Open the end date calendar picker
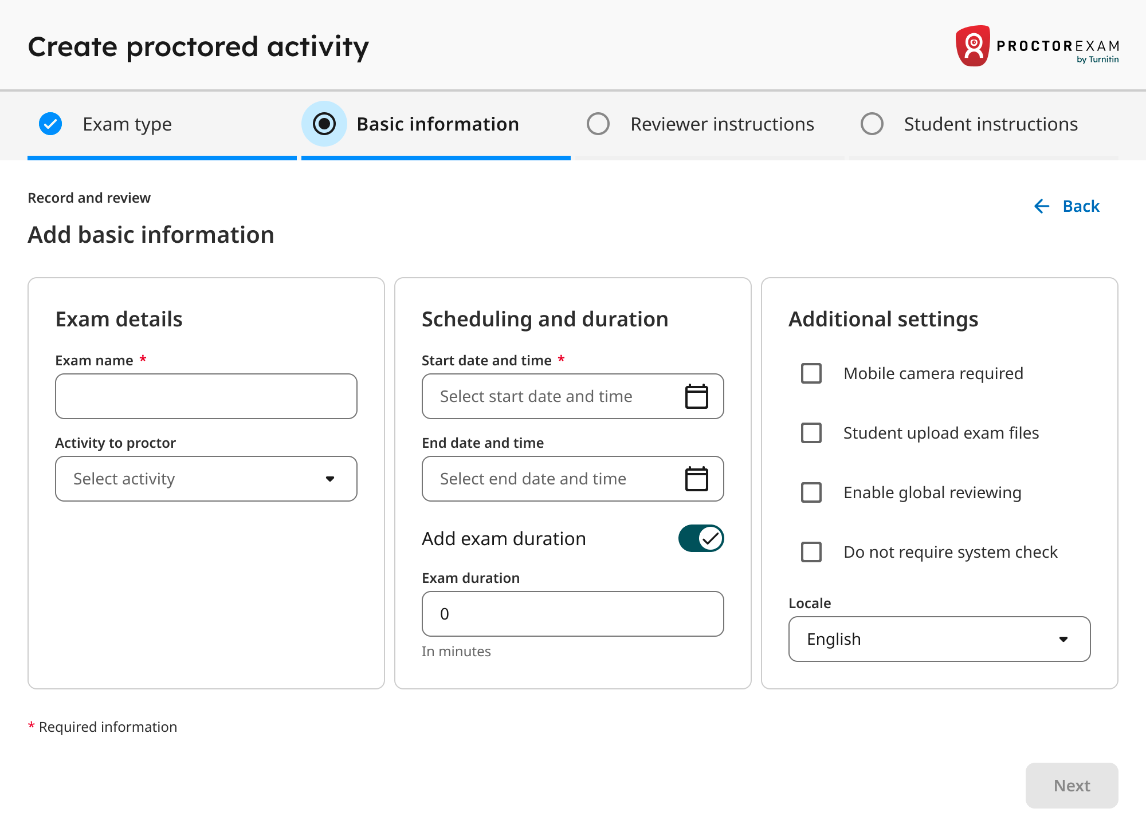The image size is (1146, 836). 696,479
